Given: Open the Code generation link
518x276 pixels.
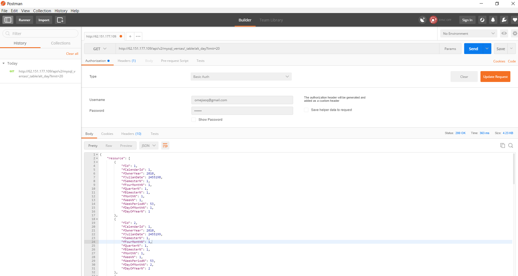Looking at the screenshot, I should coord(512,61).
